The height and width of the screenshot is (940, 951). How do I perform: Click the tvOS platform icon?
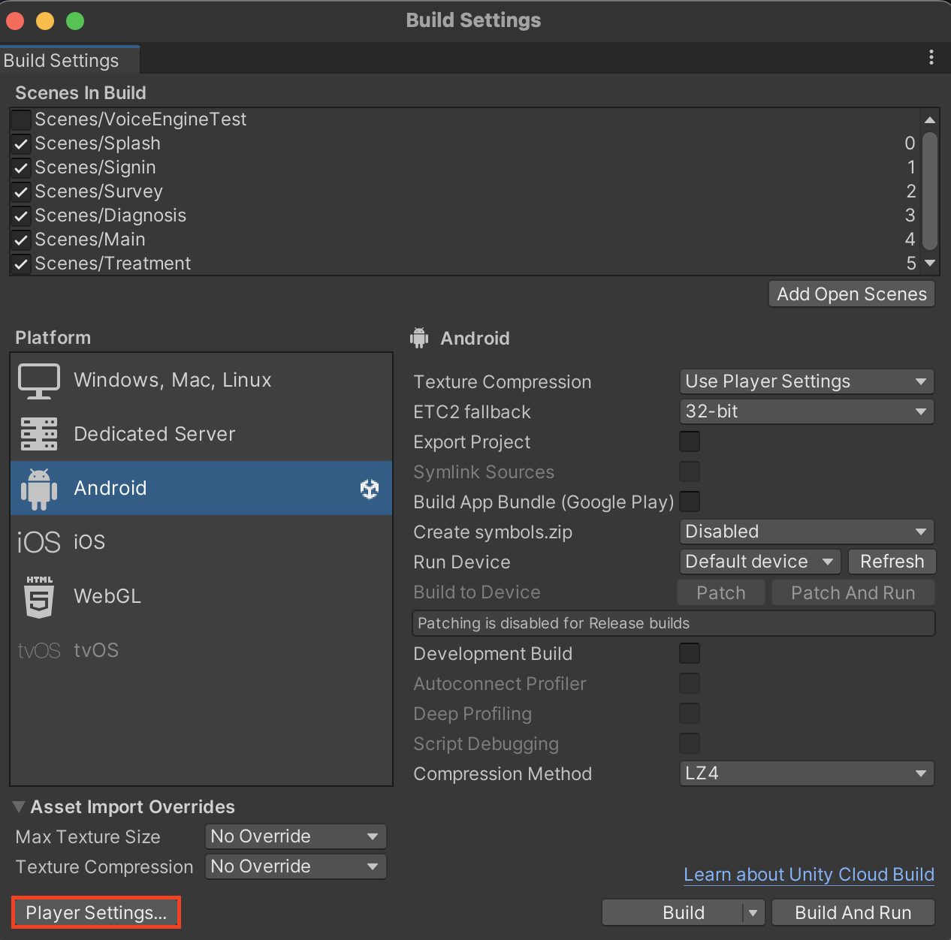(x=39, y=650)
